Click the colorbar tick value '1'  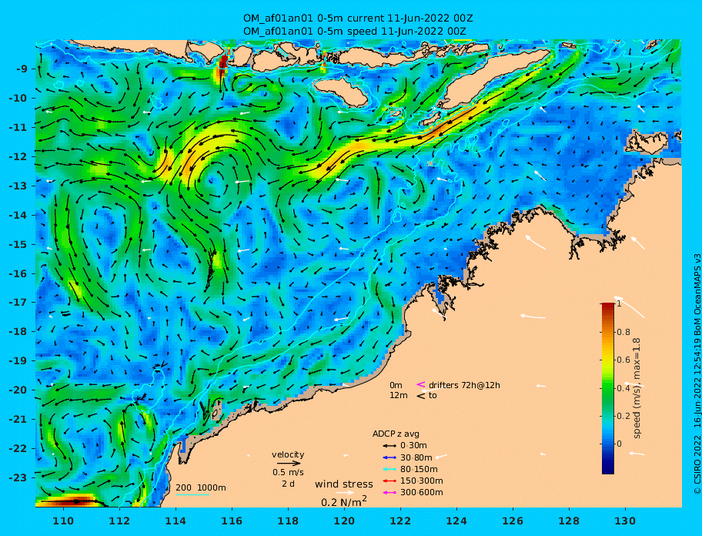pos(619,304)
